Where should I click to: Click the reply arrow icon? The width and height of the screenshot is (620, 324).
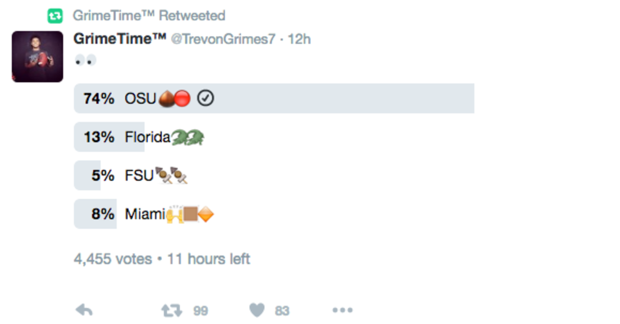click(84, 310)
